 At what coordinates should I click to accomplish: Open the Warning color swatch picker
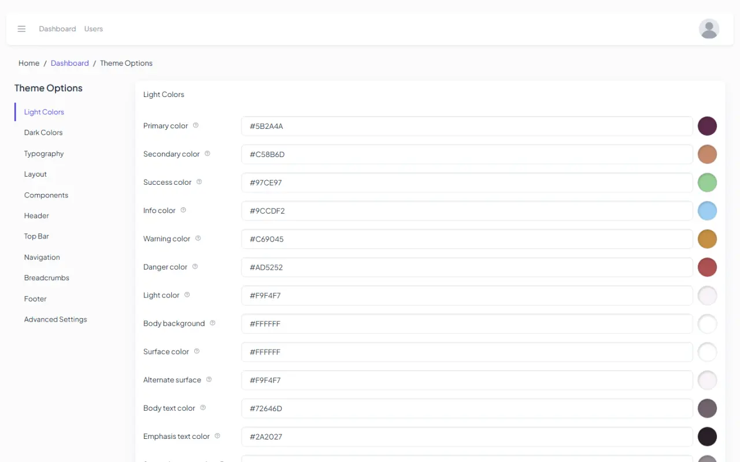click(707, 239)
